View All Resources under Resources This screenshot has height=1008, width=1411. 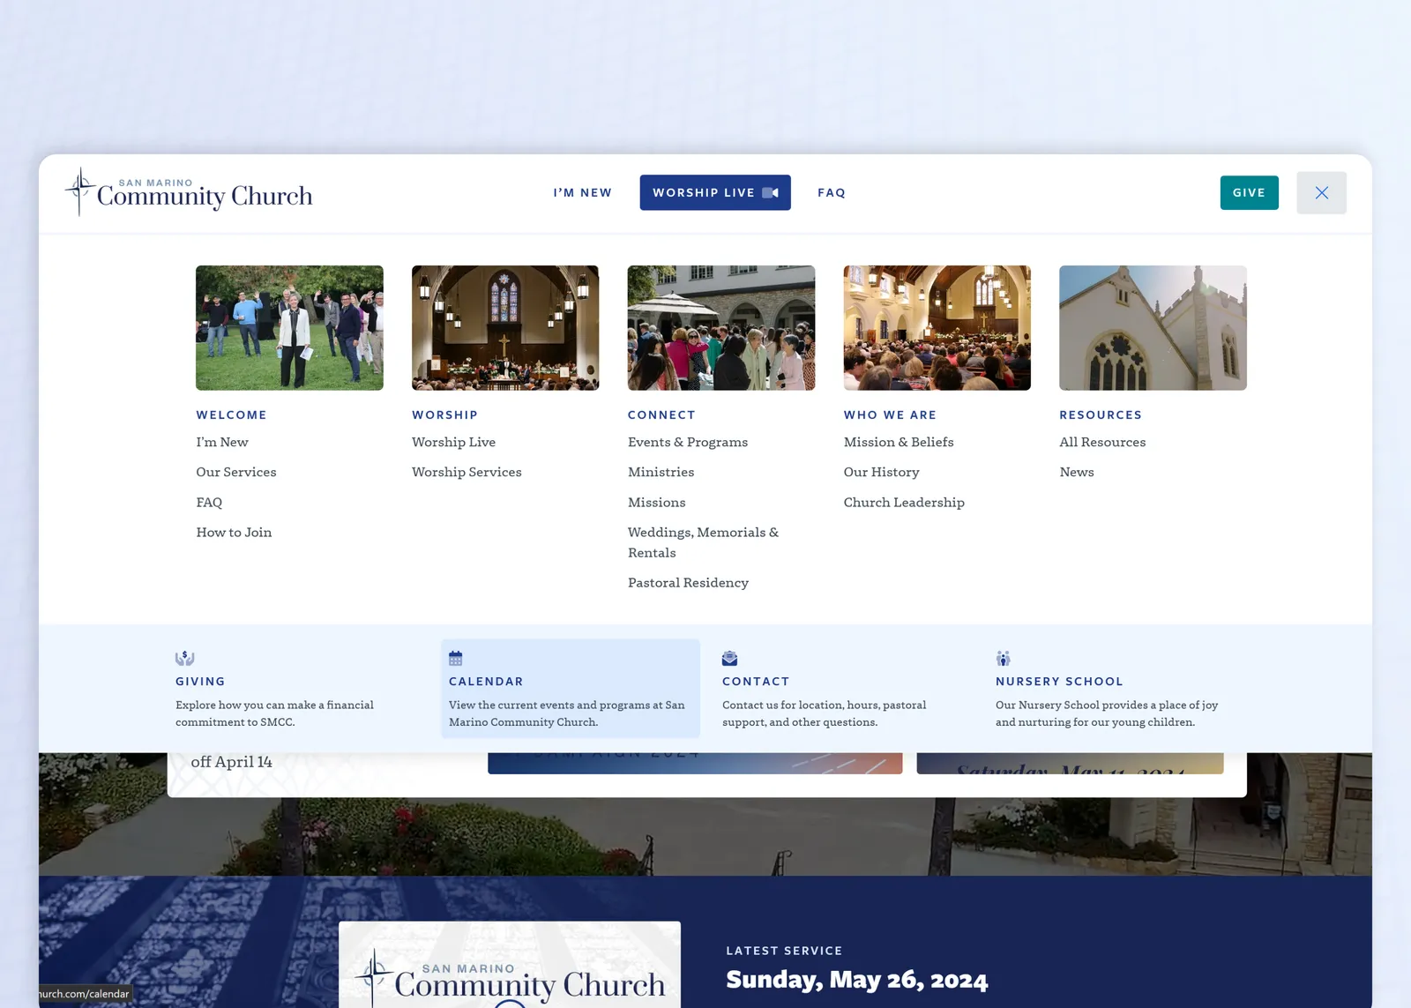click(x=1102, y=442)
